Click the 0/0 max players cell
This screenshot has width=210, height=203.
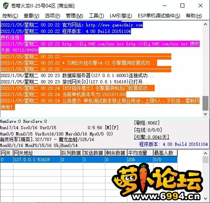[165, 160]
